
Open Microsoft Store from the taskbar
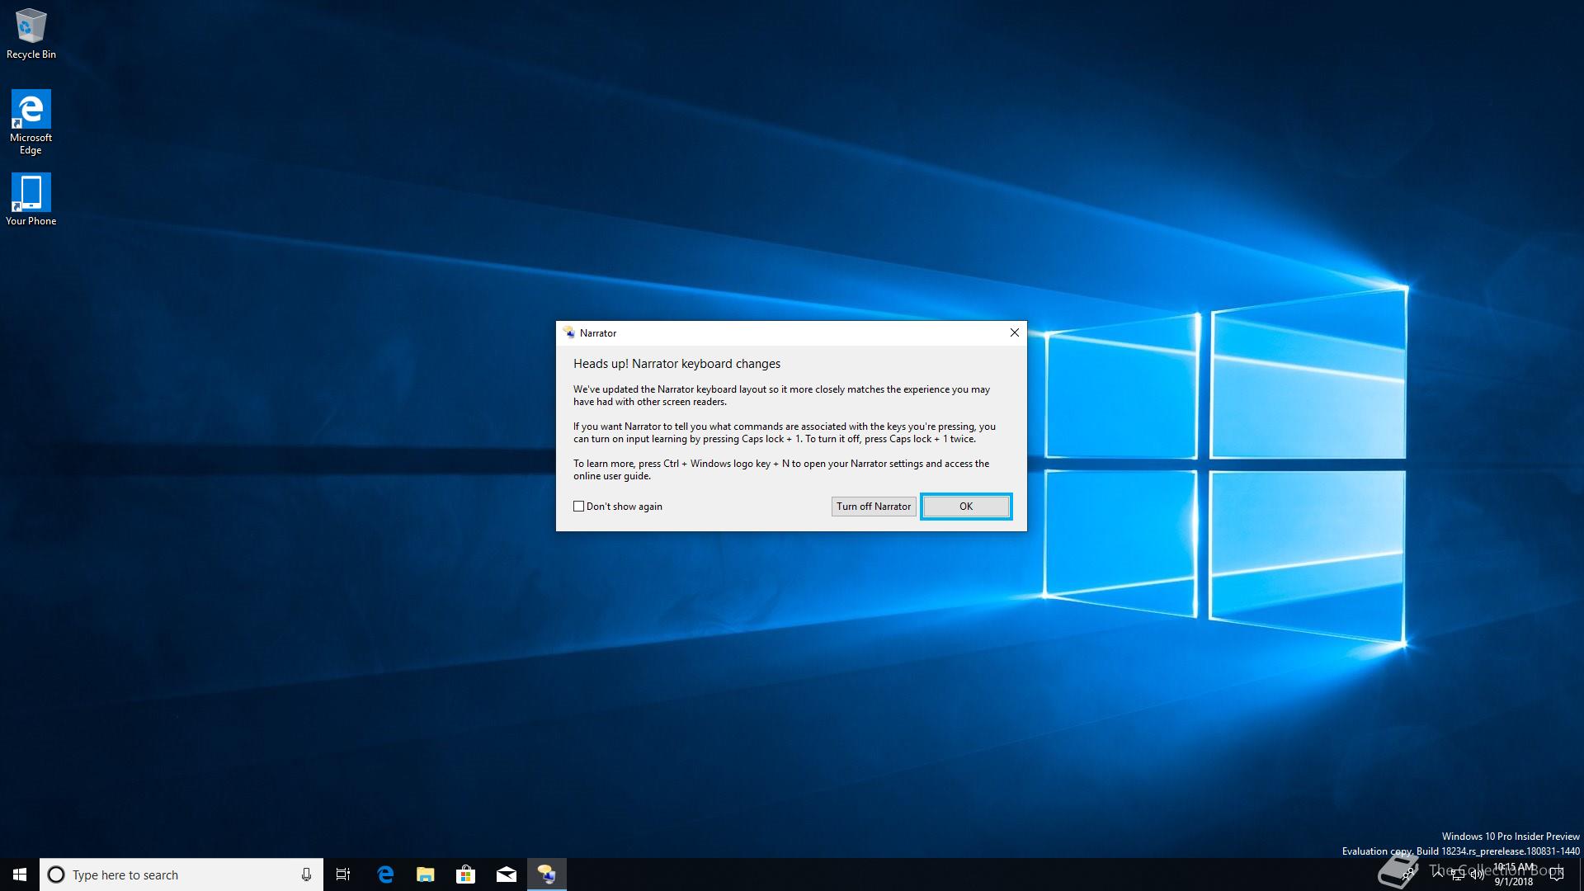[465, 874]
